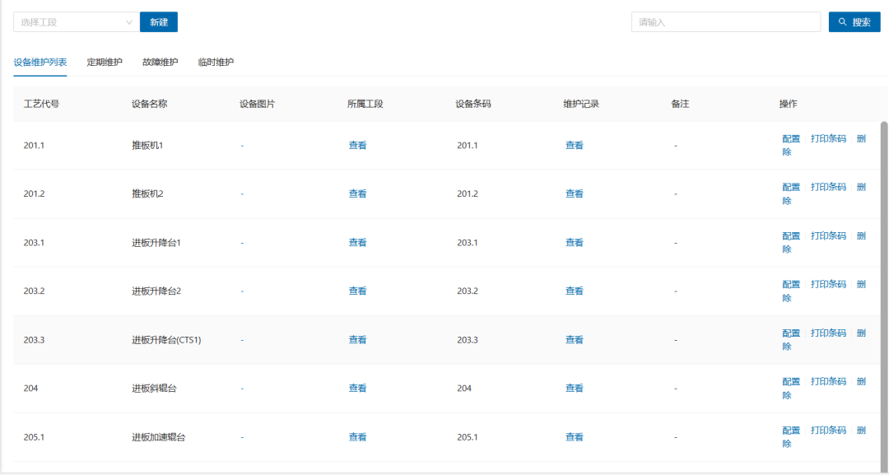View 所属工段 for 推板机1

[358, 146]
